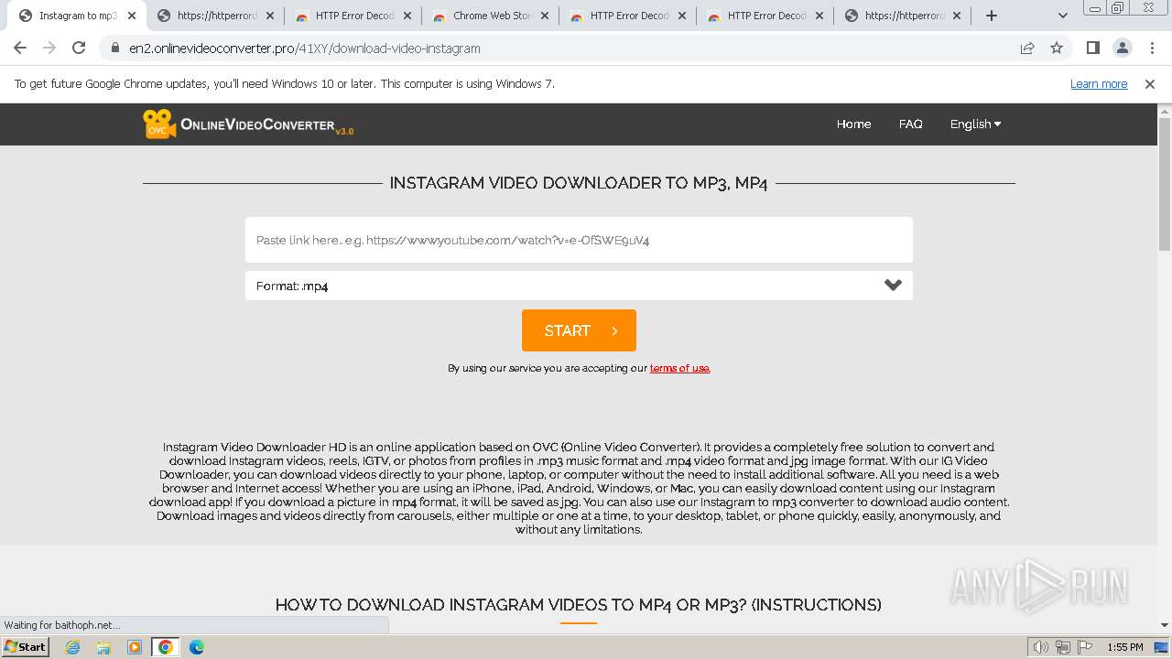This screenshot has height=659, width=1172.
Task: Click the INSTAGRAM VIDEO DOWNLOADER TO MP3, MP4 heading
Action: tap(579, 183)
